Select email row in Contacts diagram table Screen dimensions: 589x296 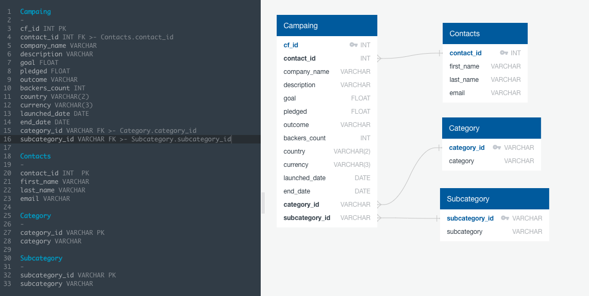tap(485, 92)
